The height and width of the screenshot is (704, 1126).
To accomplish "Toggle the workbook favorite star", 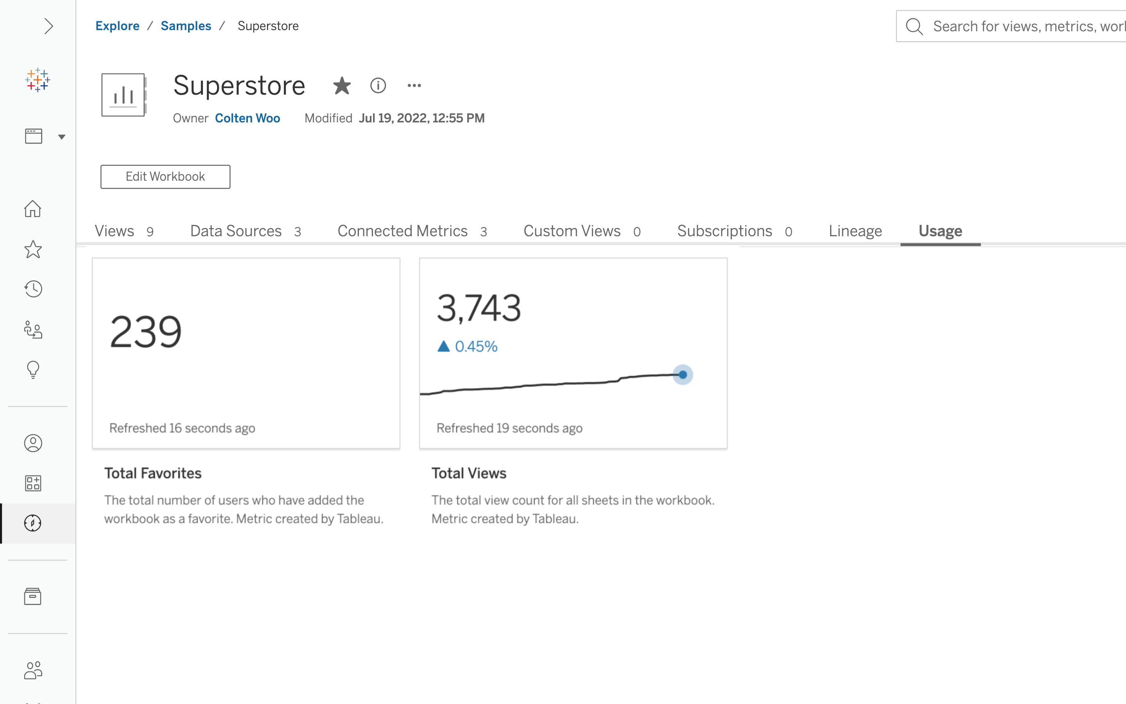I will [341, 85].
